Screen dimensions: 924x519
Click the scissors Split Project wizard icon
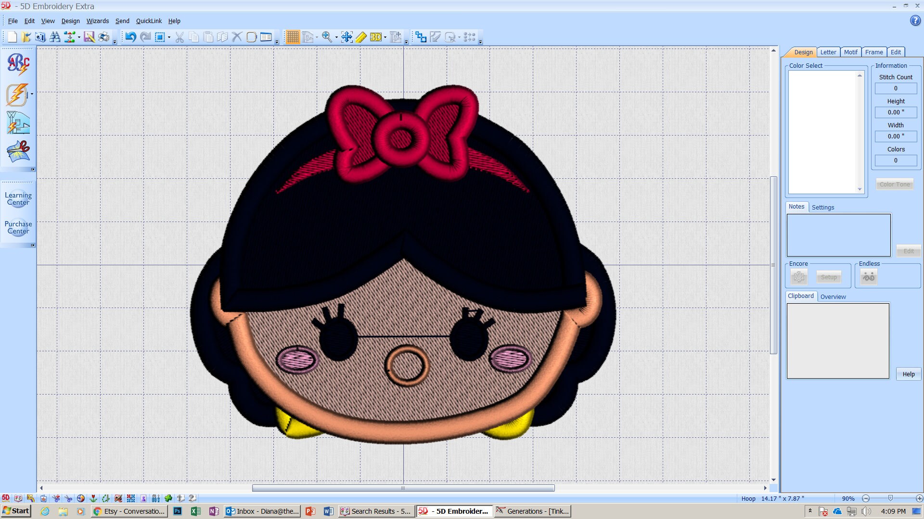coord(18,152)
